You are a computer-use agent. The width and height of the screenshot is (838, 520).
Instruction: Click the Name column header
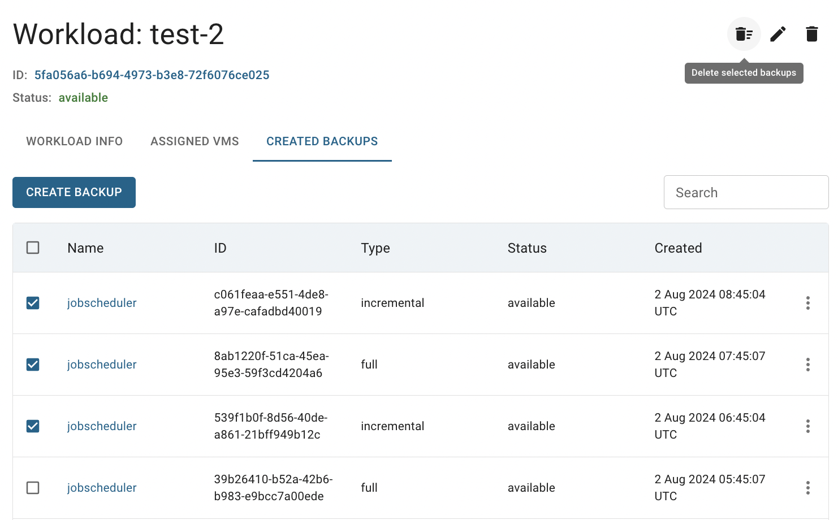click(x=85, y=248)
